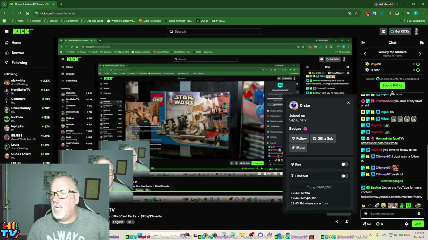This screenshot has height=240, width=428.
Task: Open the Suno AI Music bookmark
Action: (x=150, y=21)
